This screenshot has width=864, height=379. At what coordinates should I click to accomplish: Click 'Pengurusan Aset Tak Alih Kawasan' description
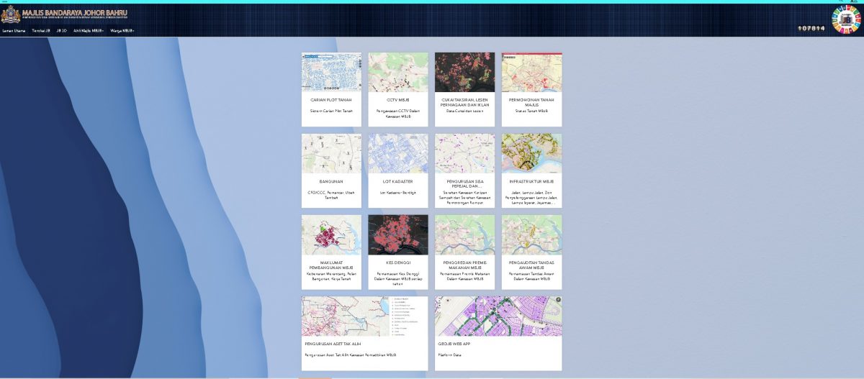tap(351, 355)
